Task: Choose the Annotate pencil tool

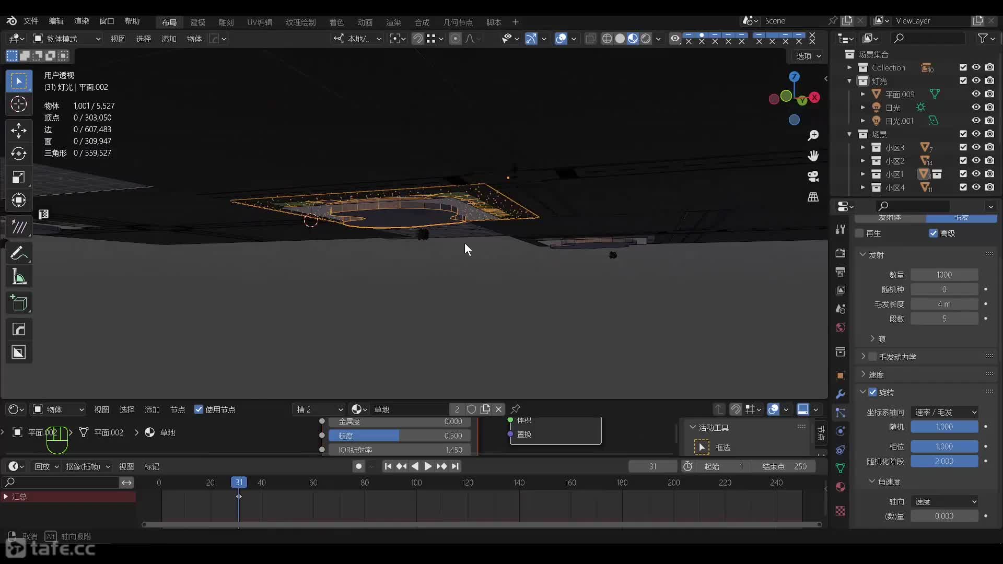Action: 19,254
